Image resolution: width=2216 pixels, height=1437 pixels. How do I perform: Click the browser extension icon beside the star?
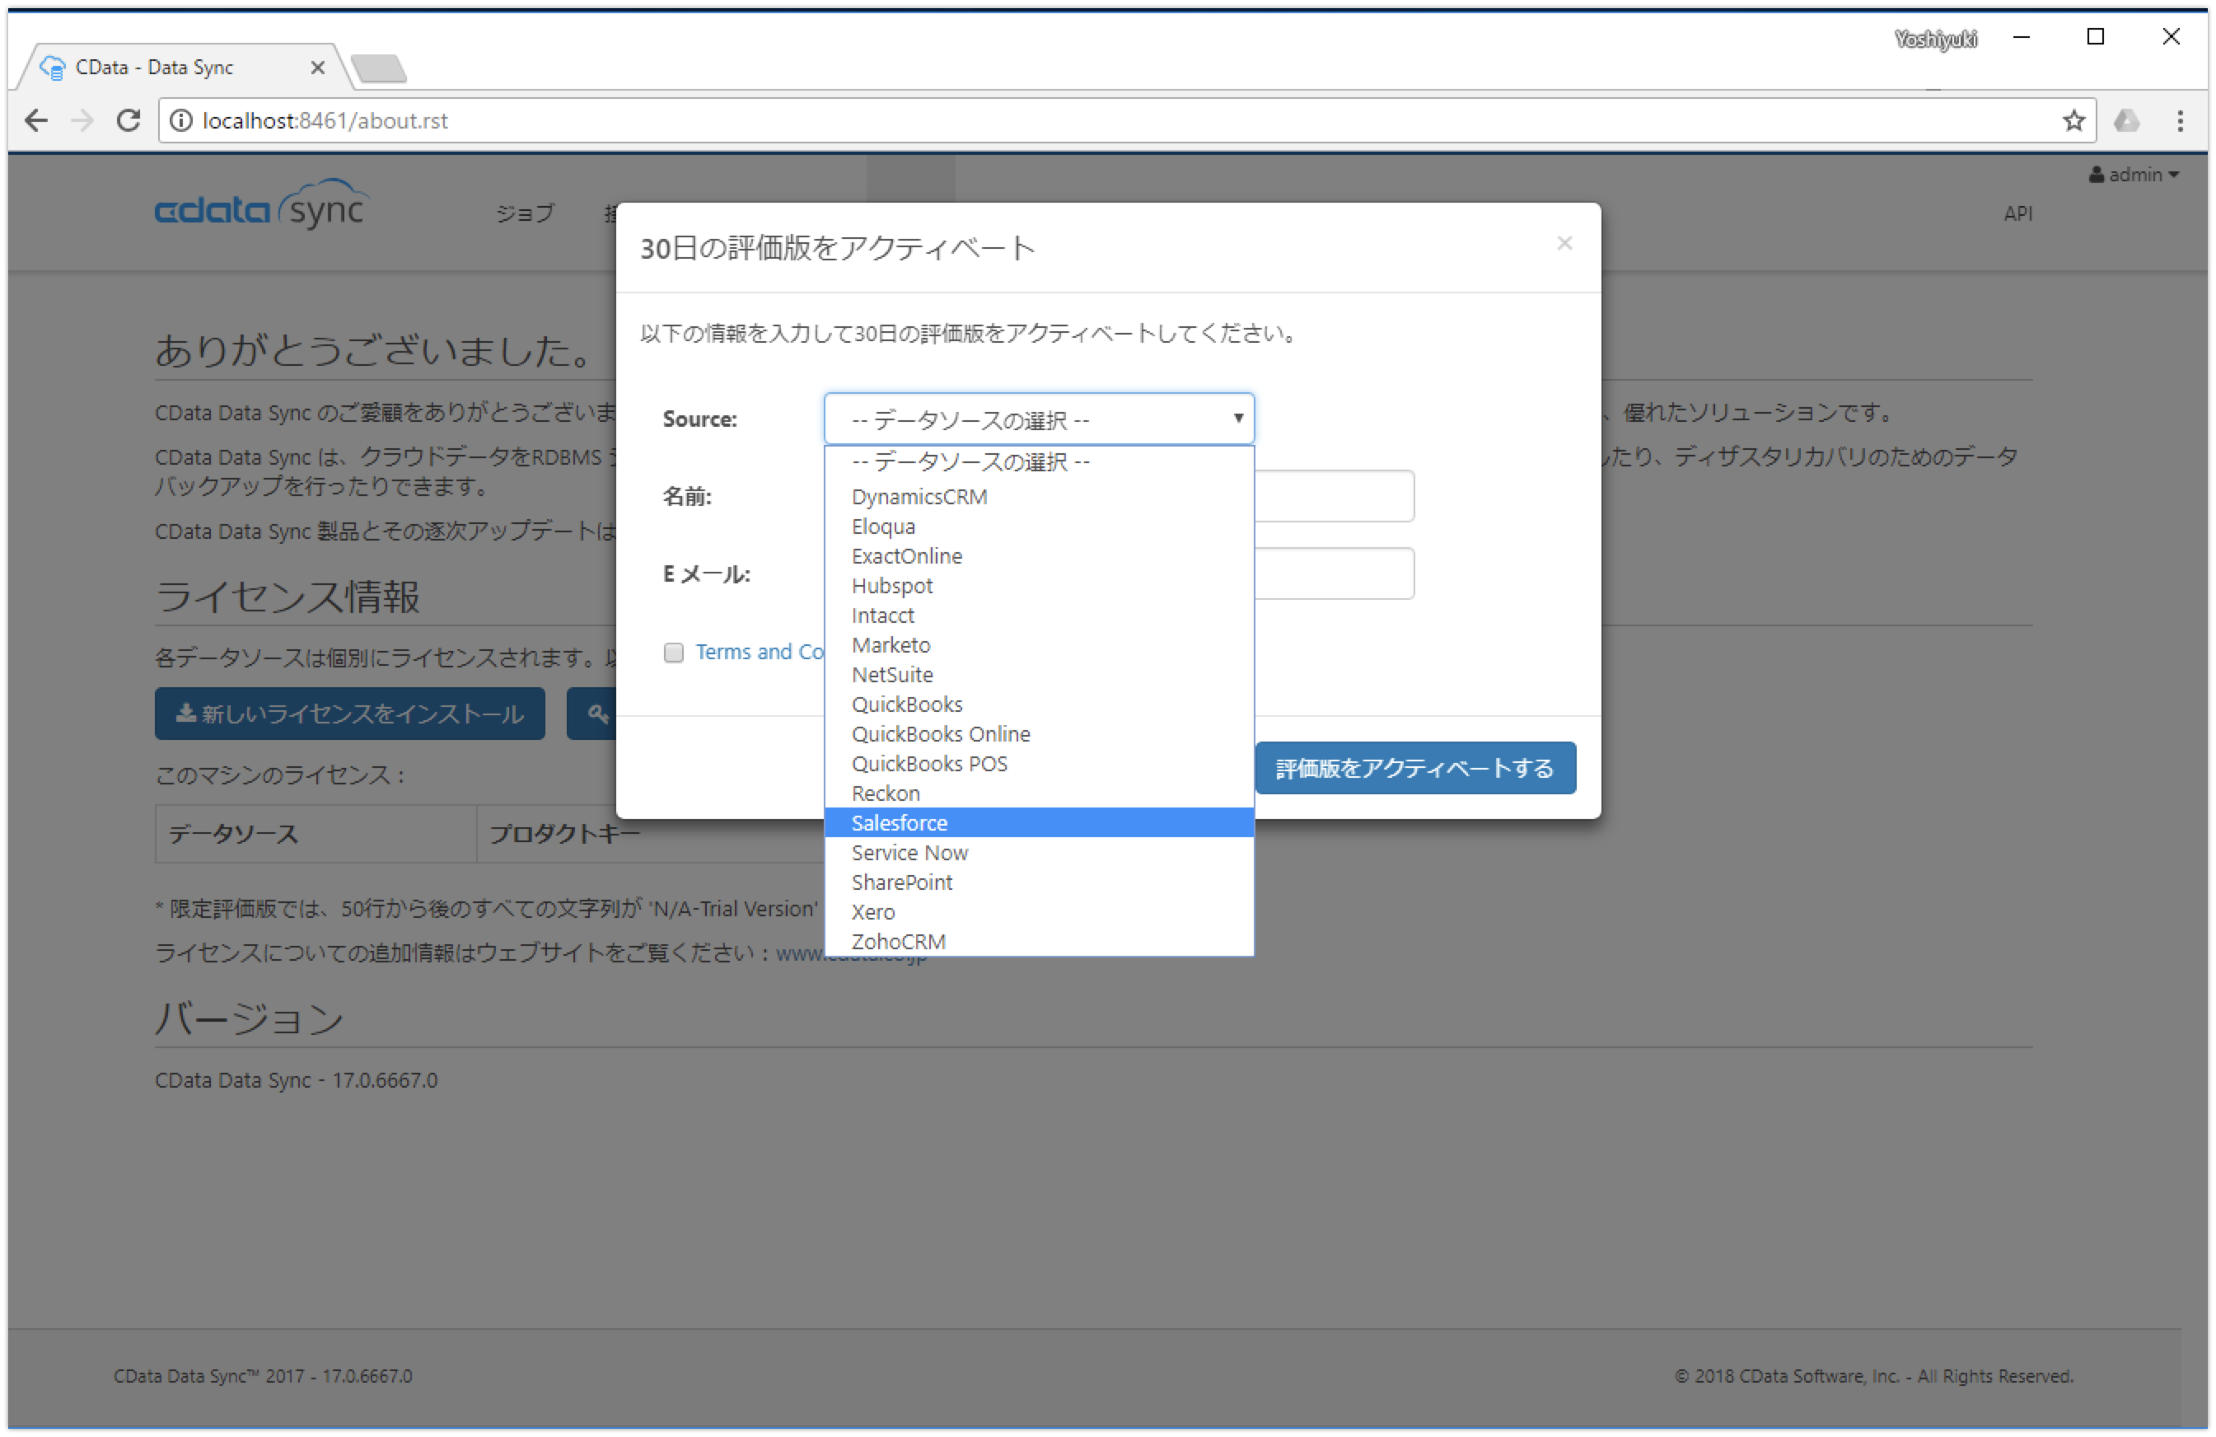(x=2126, y=120)
